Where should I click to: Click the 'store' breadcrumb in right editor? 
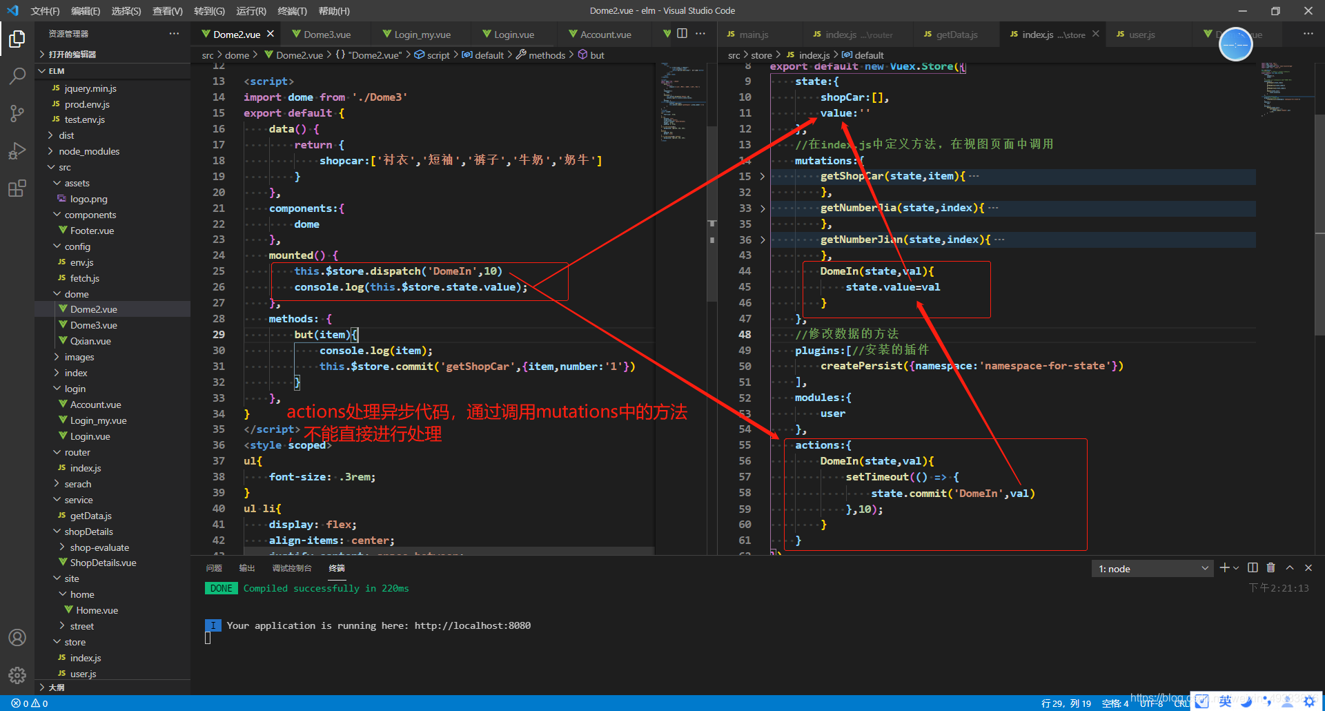[761, 55]
